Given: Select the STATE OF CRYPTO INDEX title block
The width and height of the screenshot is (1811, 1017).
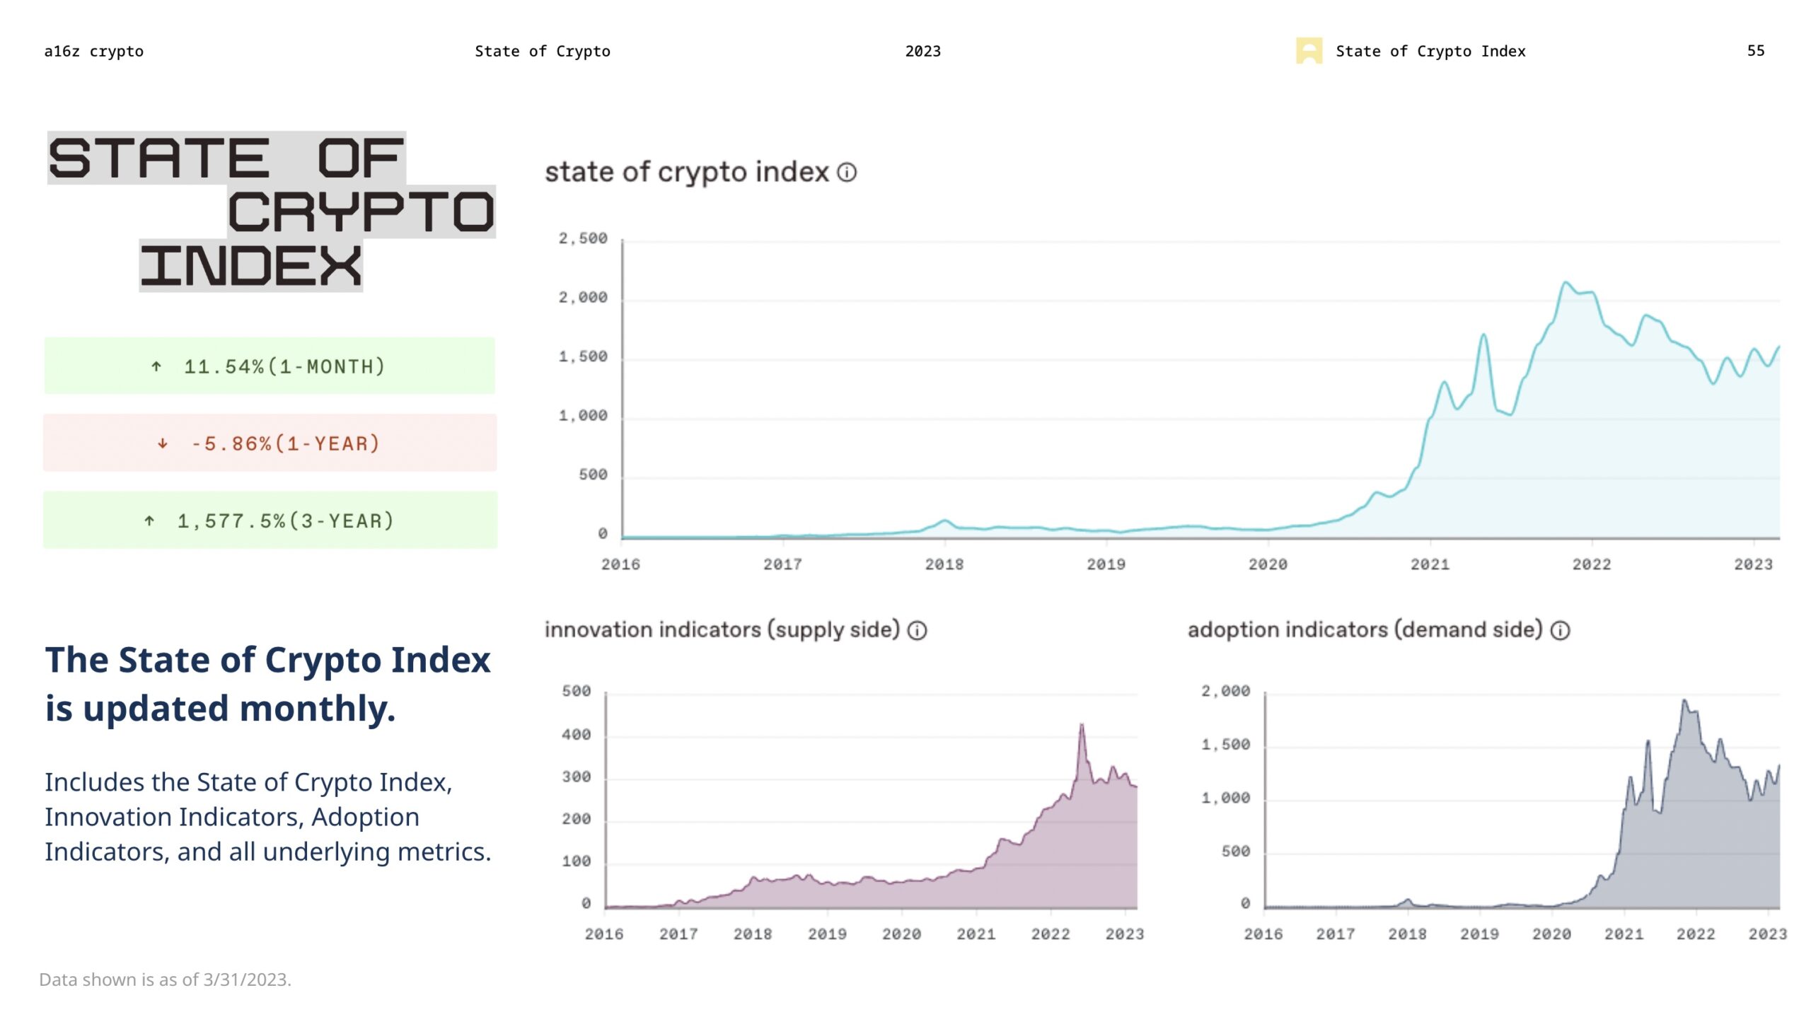Looking at the screenshot, I should point(272,209).
